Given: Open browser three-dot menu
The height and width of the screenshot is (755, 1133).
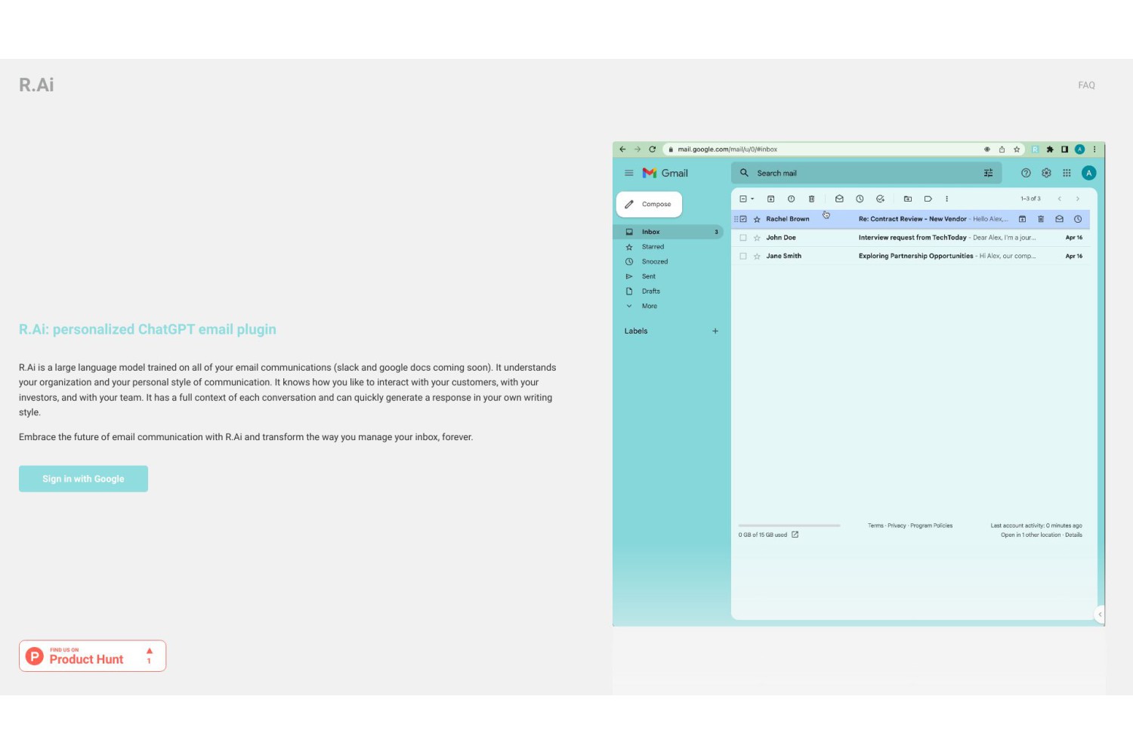Looking at the screenshot, I should point(1094,149).
